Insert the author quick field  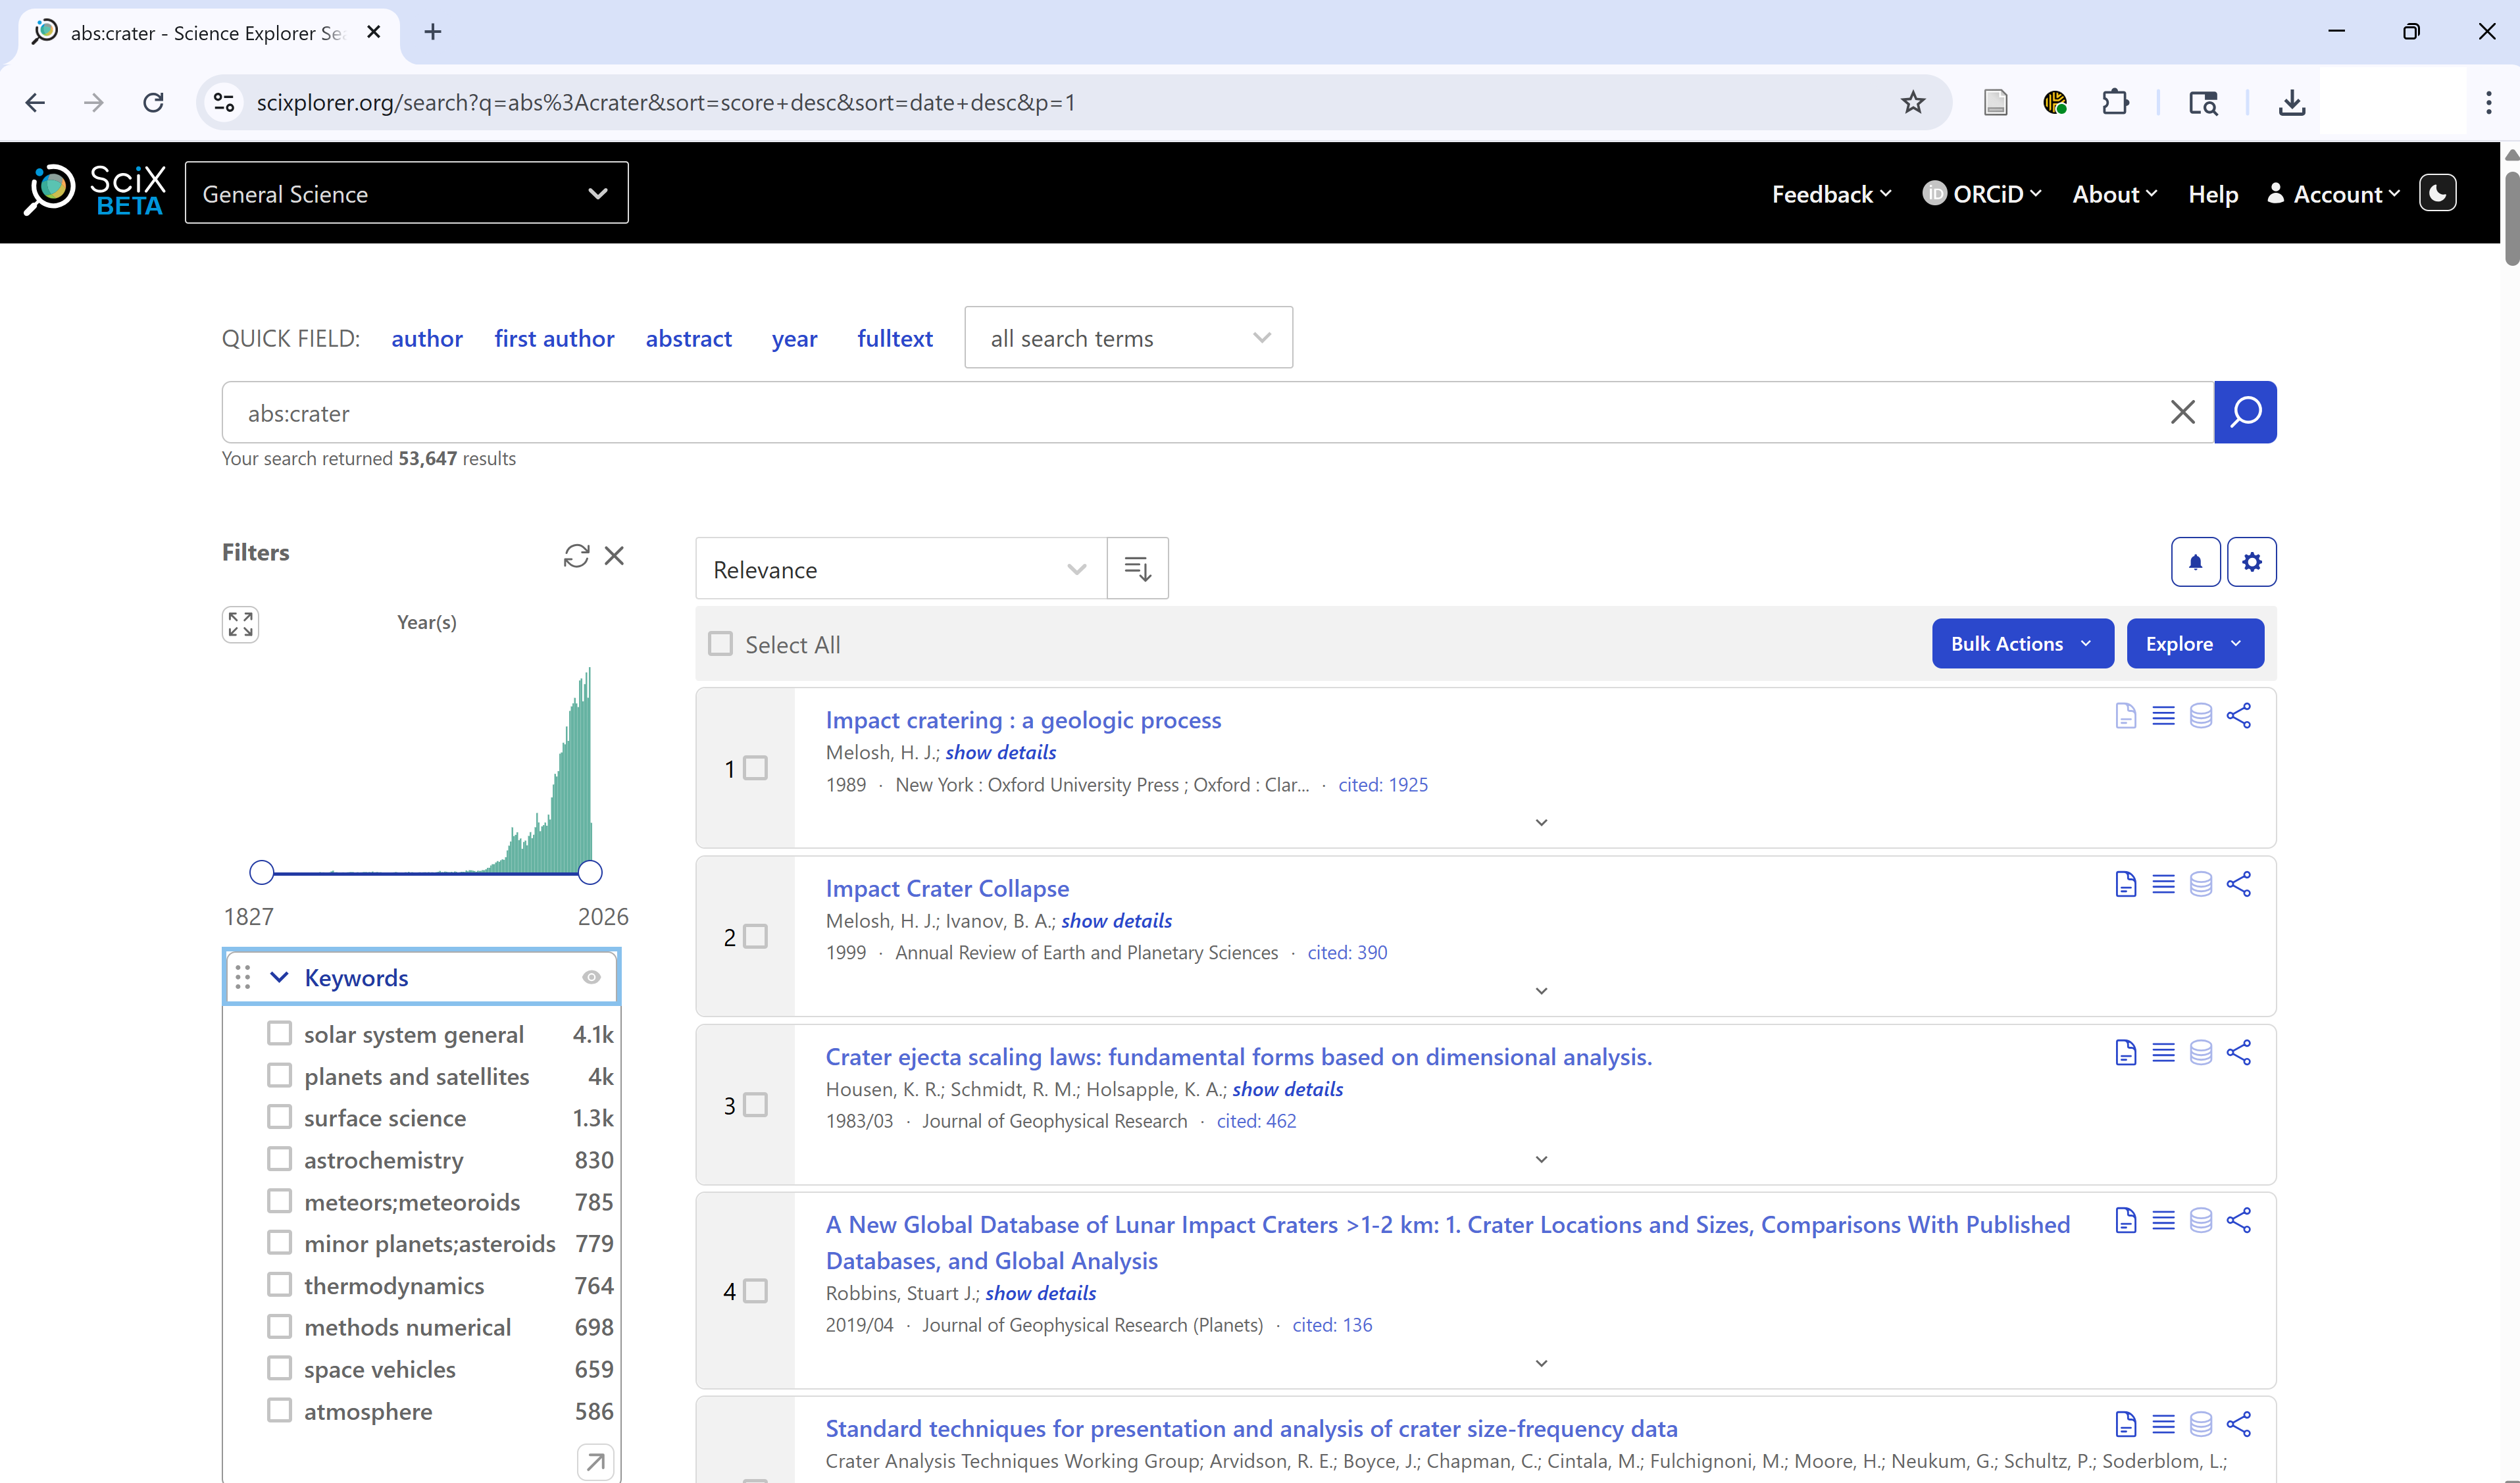(427, 338)
